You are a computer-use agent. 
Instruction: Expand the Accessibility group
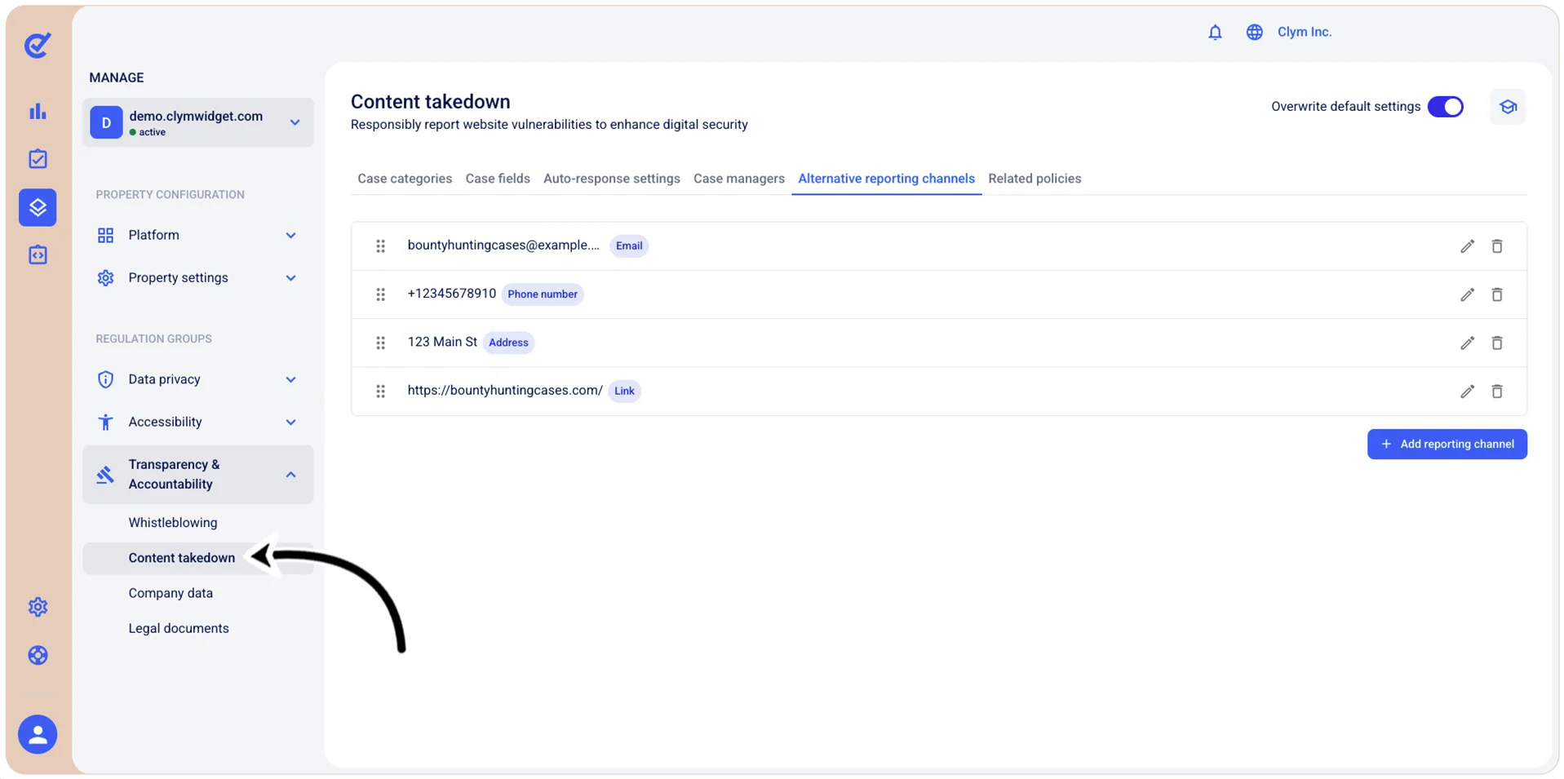197,422
